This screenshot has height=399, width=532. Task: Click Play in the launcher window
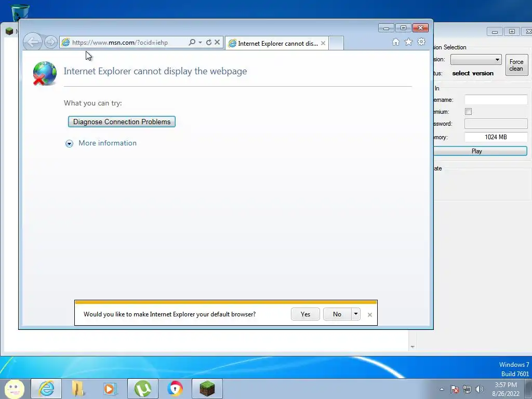480,151
